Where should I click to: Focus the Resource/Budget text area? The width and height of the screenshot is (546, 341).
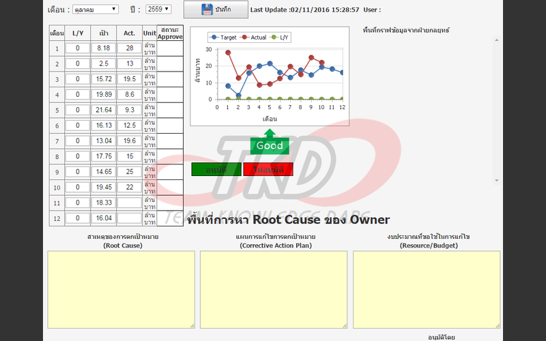427,289
